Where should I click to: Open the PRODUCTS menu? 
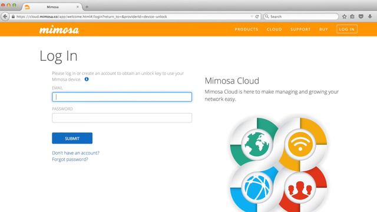click(246, 29)
